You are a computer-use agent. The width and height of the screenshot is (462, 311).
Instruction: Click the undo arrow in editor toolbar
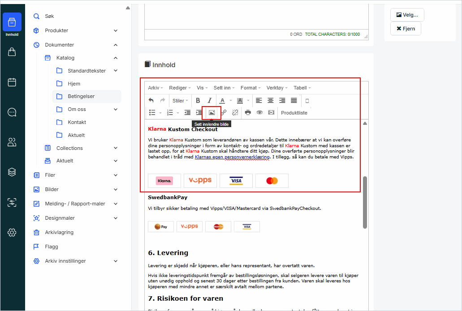pos(151,101)
